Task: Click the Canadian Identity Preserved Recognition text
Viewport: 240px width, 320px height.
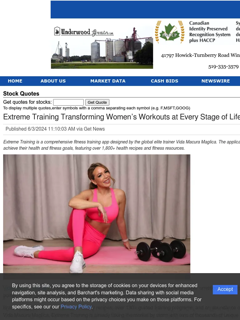Action: point(210,32)
